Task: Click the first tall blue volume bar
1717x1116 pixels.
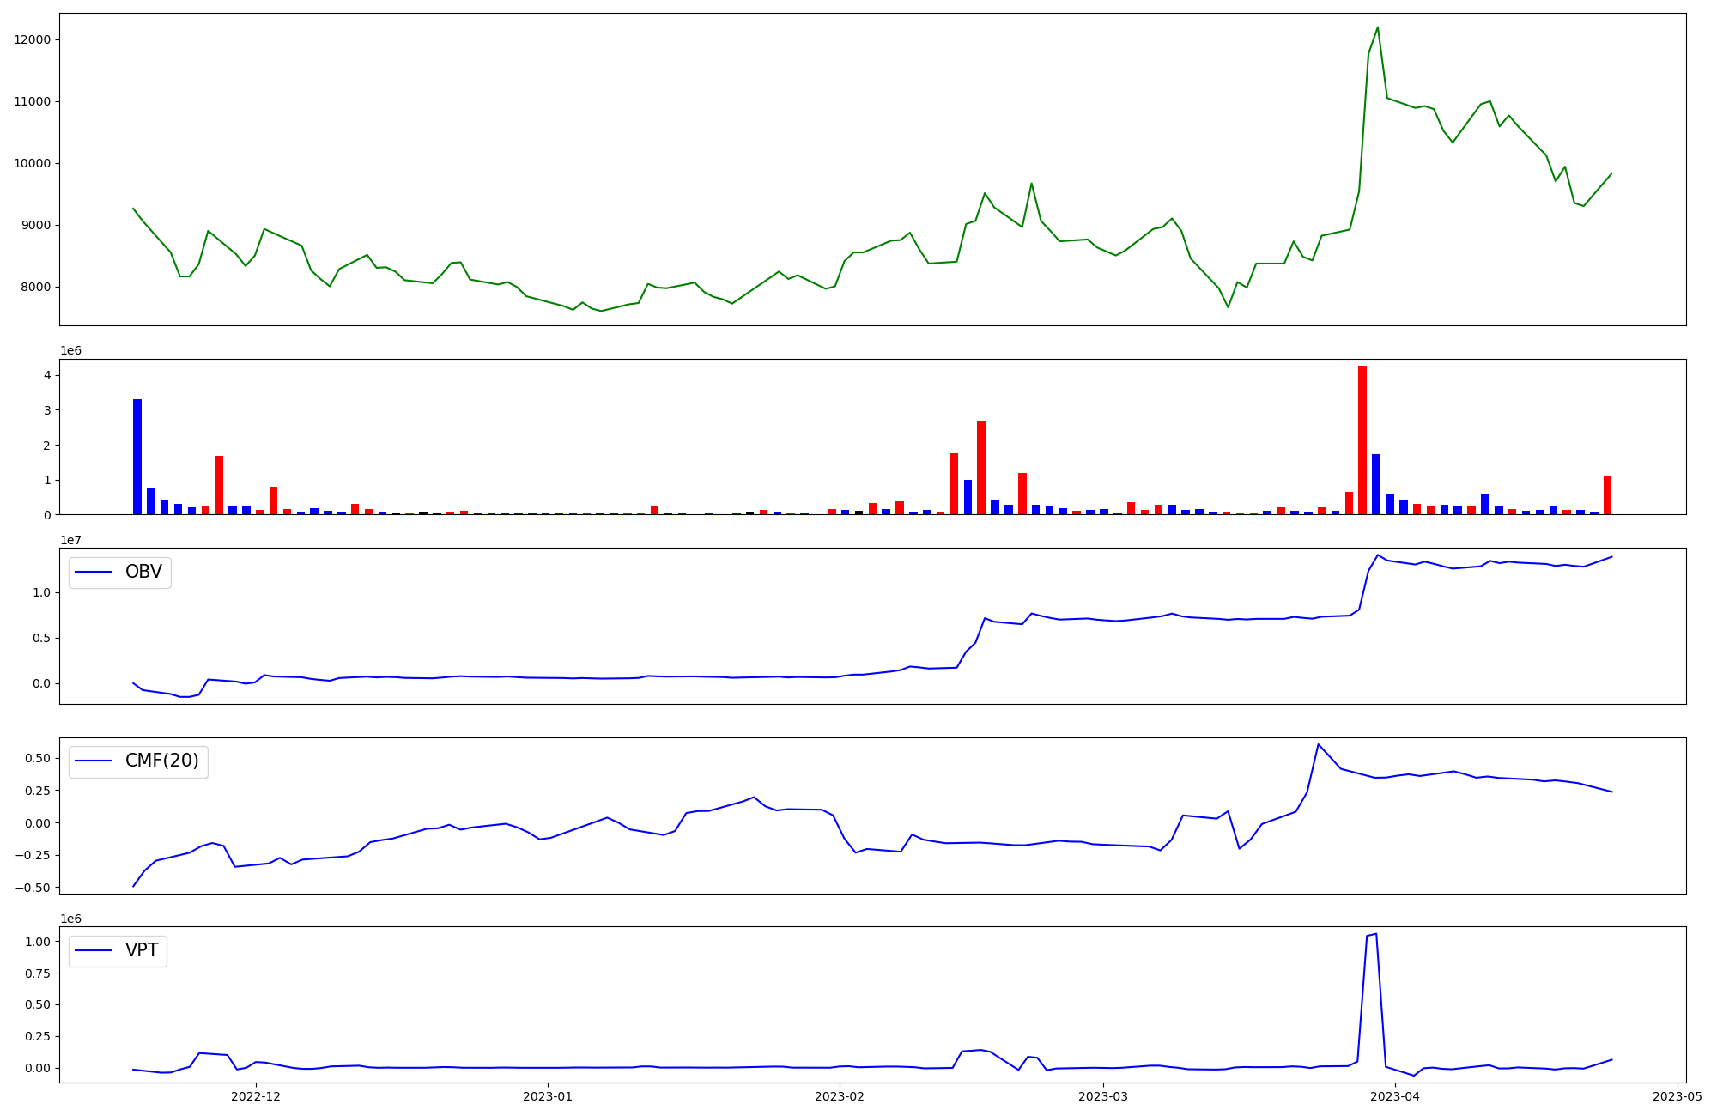Action: [x=137, y=457]
